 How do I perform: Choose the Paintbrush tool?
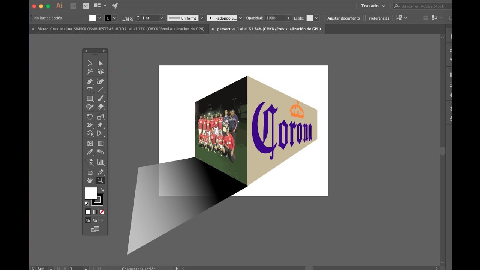click(100, 98)
